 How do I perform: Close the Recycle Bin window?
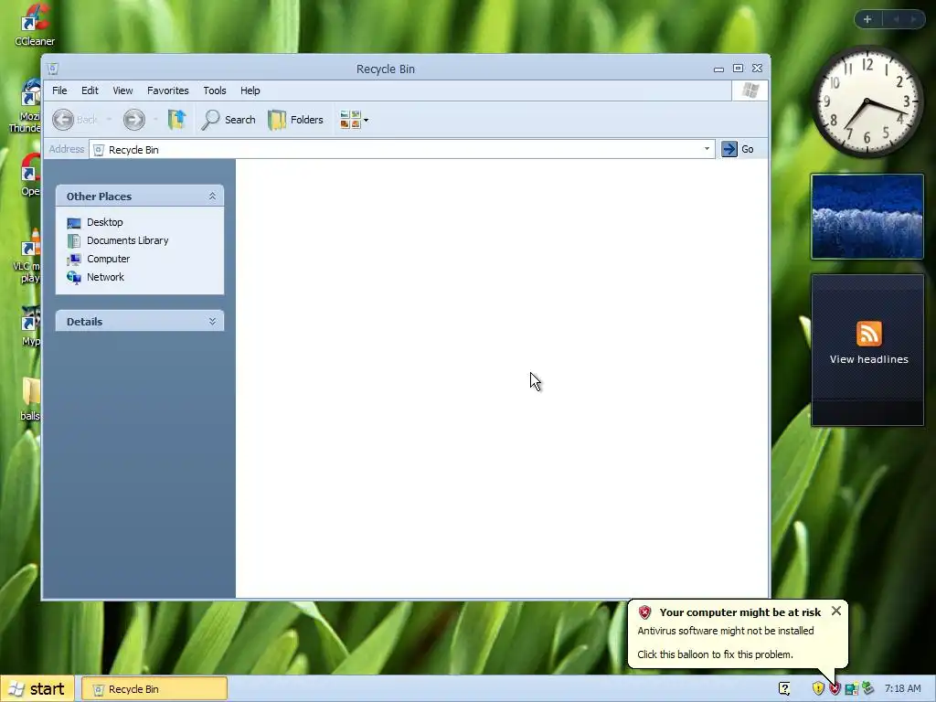coord(757,69)
